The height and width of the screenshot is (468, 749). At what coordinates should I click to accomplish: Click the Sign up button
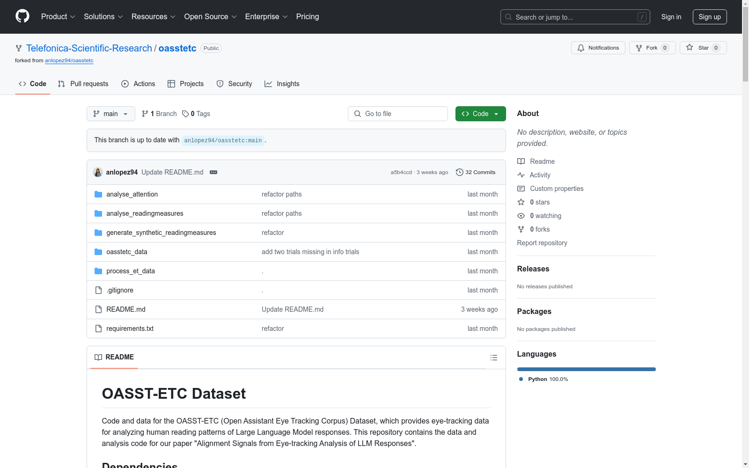[x=710, y=17]
